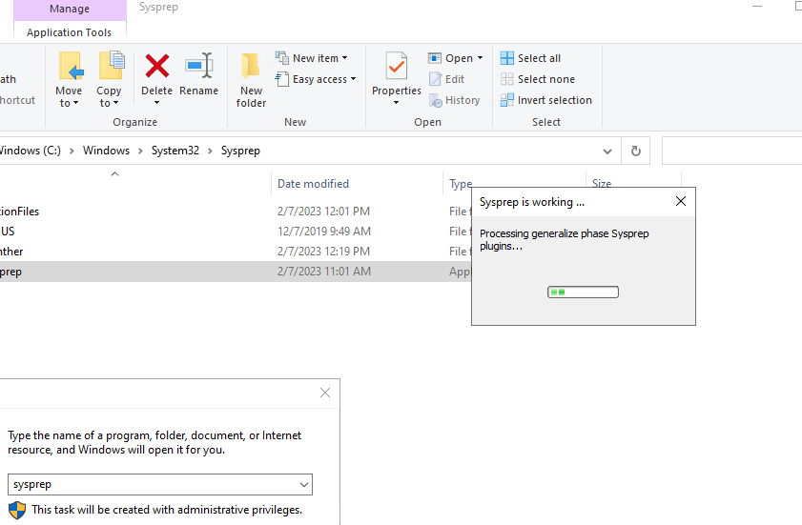Click Select all
The width and height of the screenshot is (802, 525).
(x=530, y=58)
